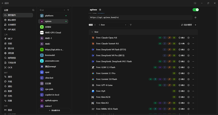Click search icon in settings sidebar header
This screenshot has height=115, width=218.
33,10
